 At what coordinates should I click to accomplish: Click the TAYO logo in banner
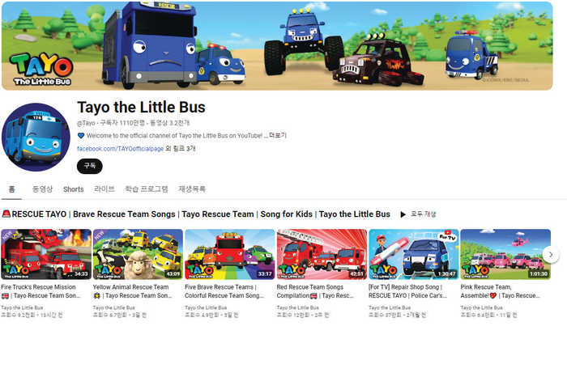[x=41, y=70]
